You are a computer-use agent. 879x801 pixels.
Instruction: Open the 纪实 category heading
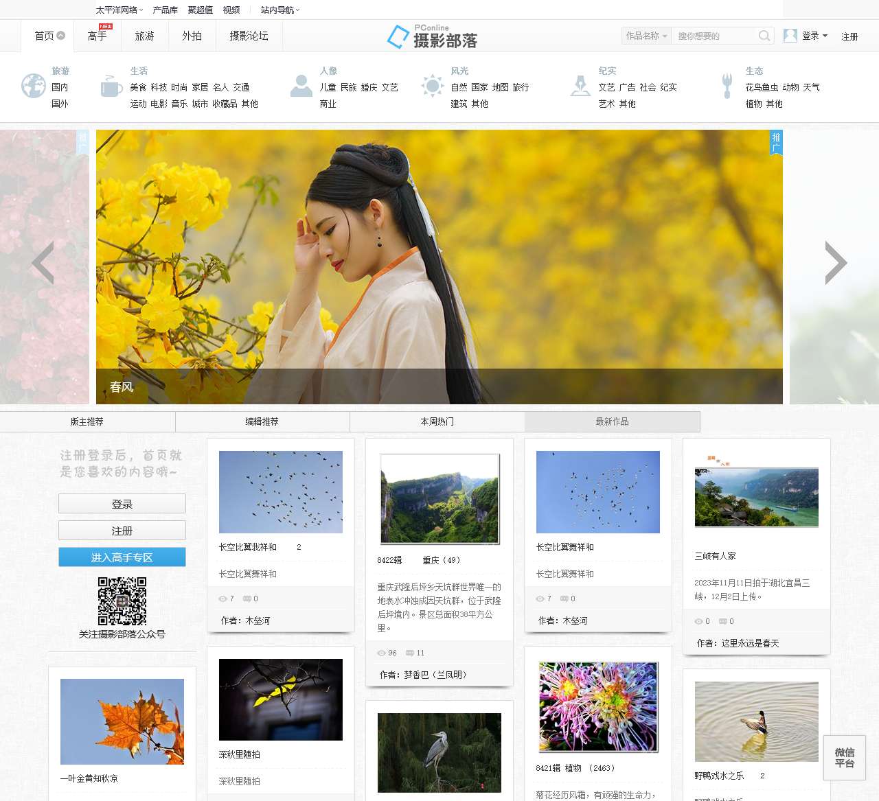(x=607, y=71)
